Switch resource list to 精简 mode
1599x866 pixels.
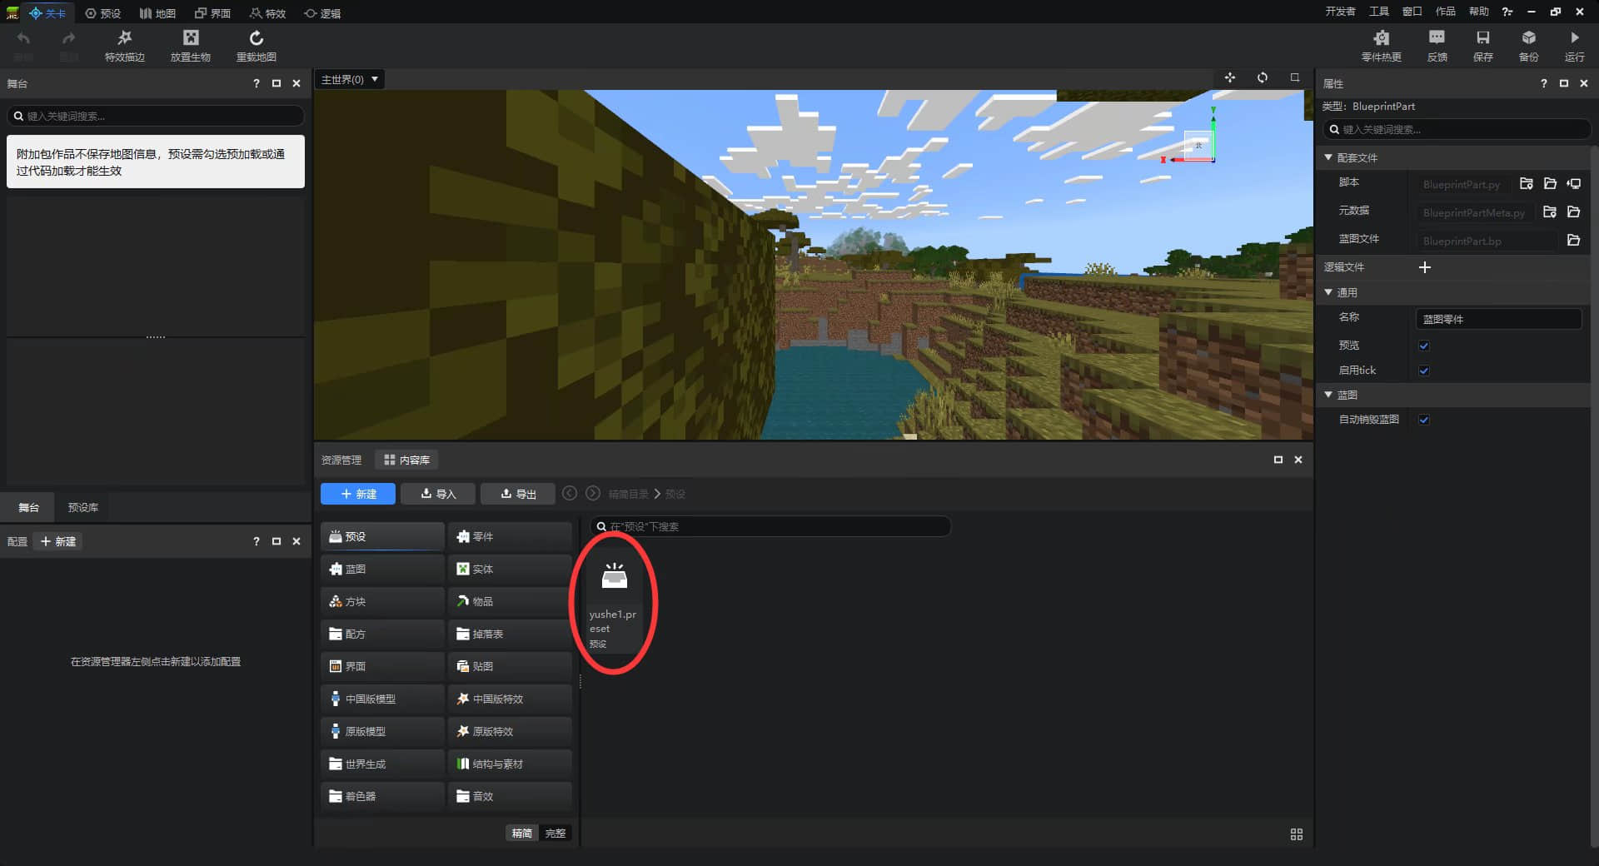(522, 834)
